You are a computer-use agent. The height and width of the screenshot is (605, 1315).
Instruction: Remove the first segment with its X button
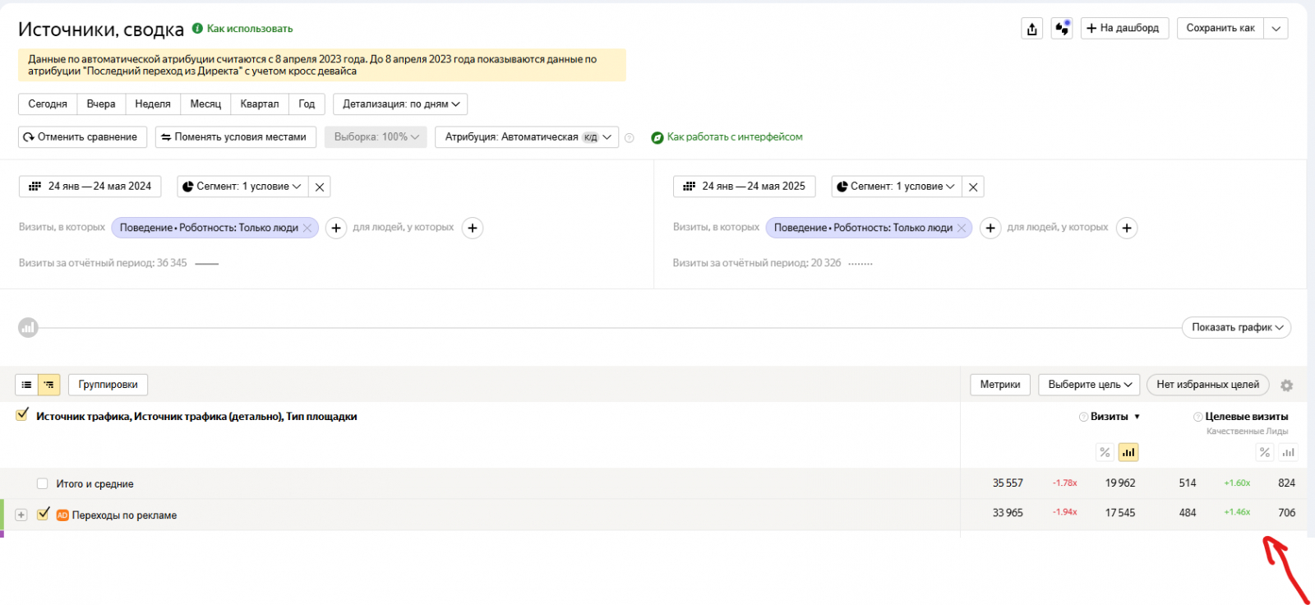320,187
